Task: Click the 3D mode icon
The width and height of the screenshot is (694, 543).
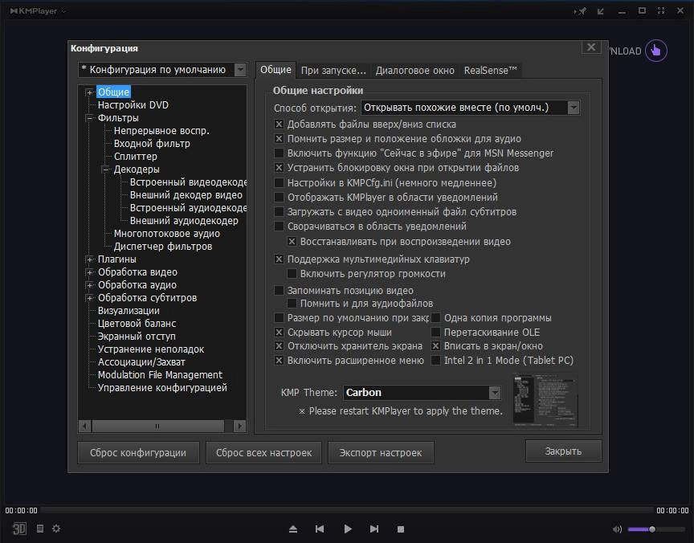Action: 19,529
